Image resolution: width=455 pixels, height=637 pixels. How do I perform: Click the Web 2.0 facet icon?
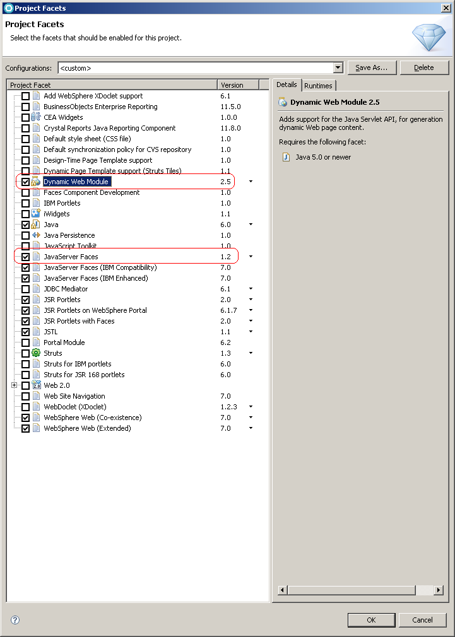pyautogui.click(x=36, y=385)
